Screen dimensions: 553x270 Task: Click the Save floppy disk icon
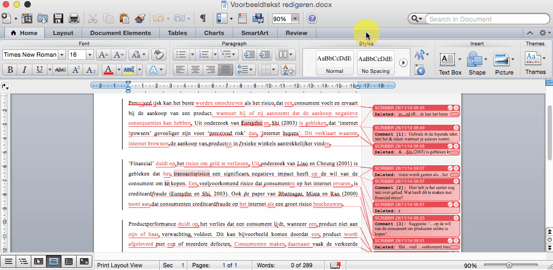click(x=58, y=19)
